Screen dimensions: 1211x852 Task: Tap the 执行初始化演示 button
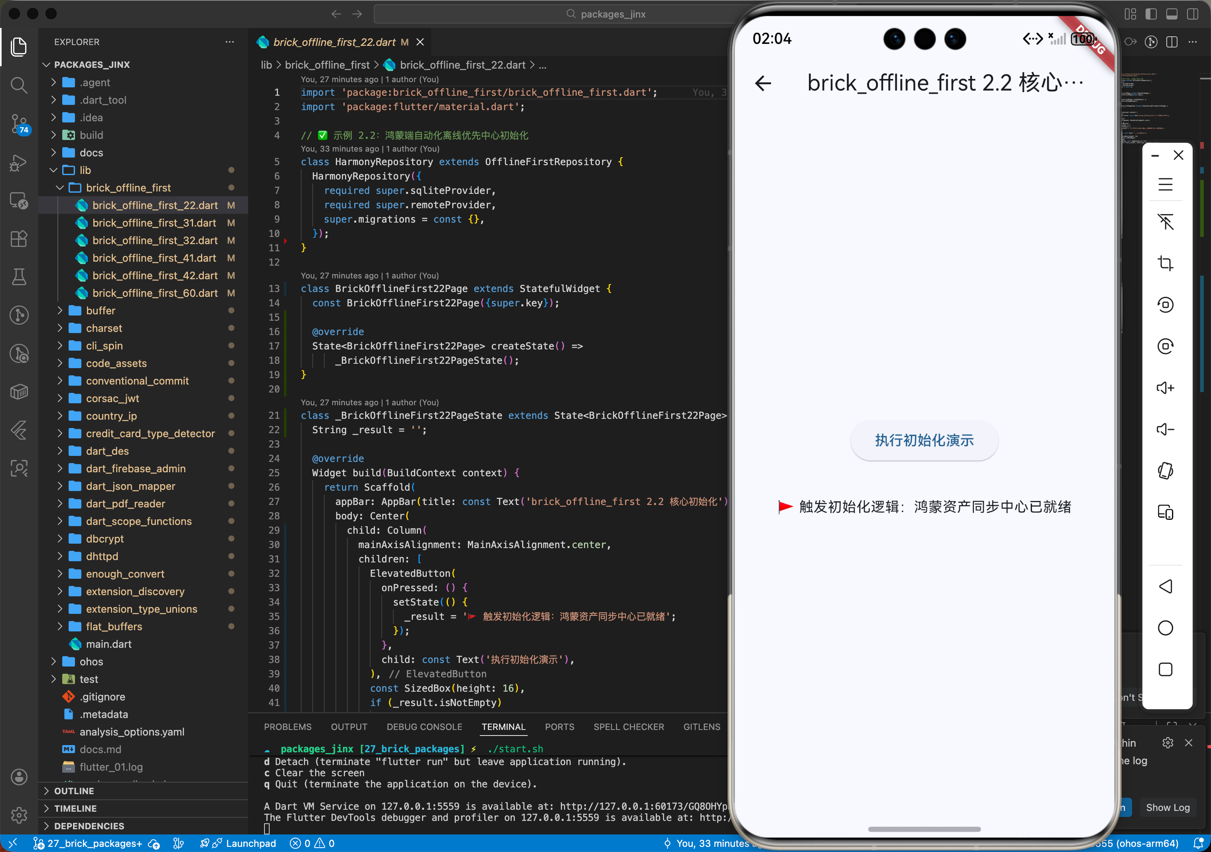(x=923, y=440)
